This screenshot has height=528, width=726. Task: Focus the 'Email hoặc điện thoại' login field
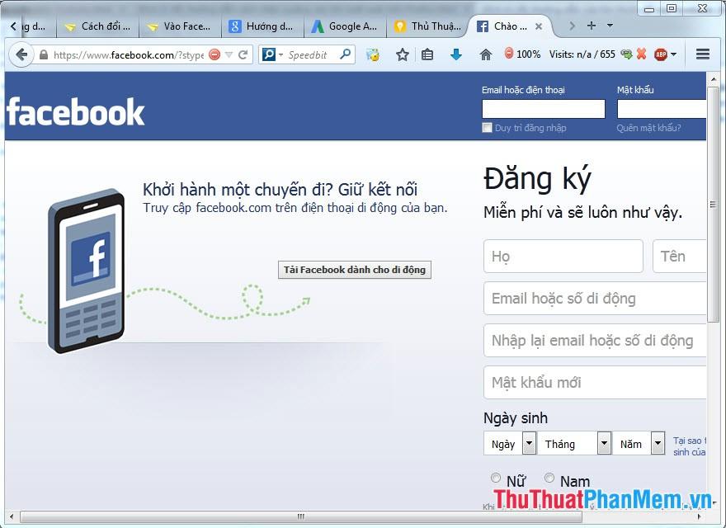tap(544, 109)
